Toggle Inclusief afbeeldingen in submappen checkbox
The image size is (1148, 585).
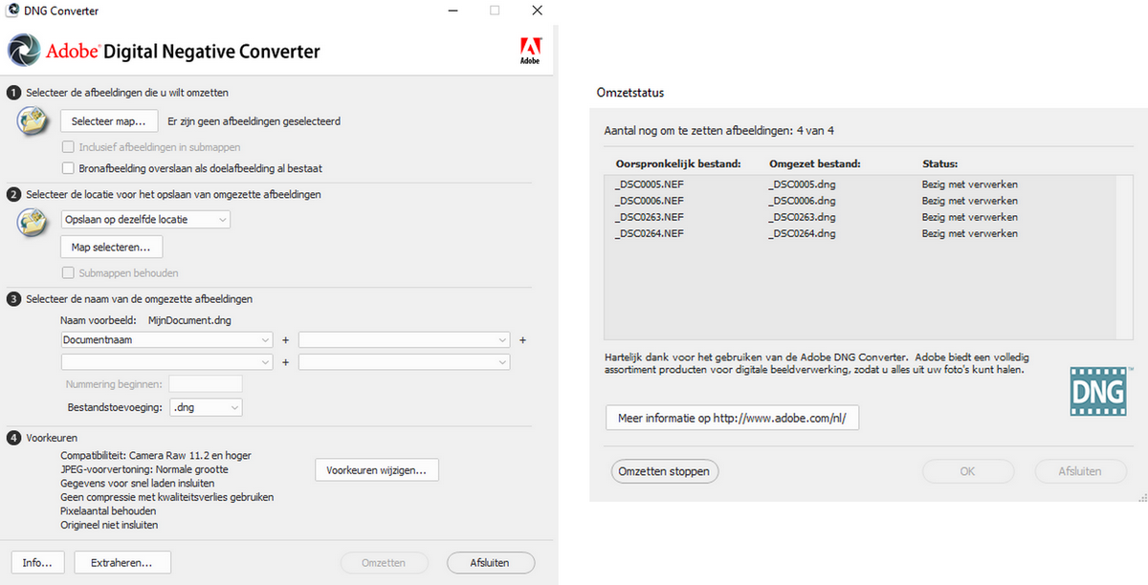pos(68,147)
